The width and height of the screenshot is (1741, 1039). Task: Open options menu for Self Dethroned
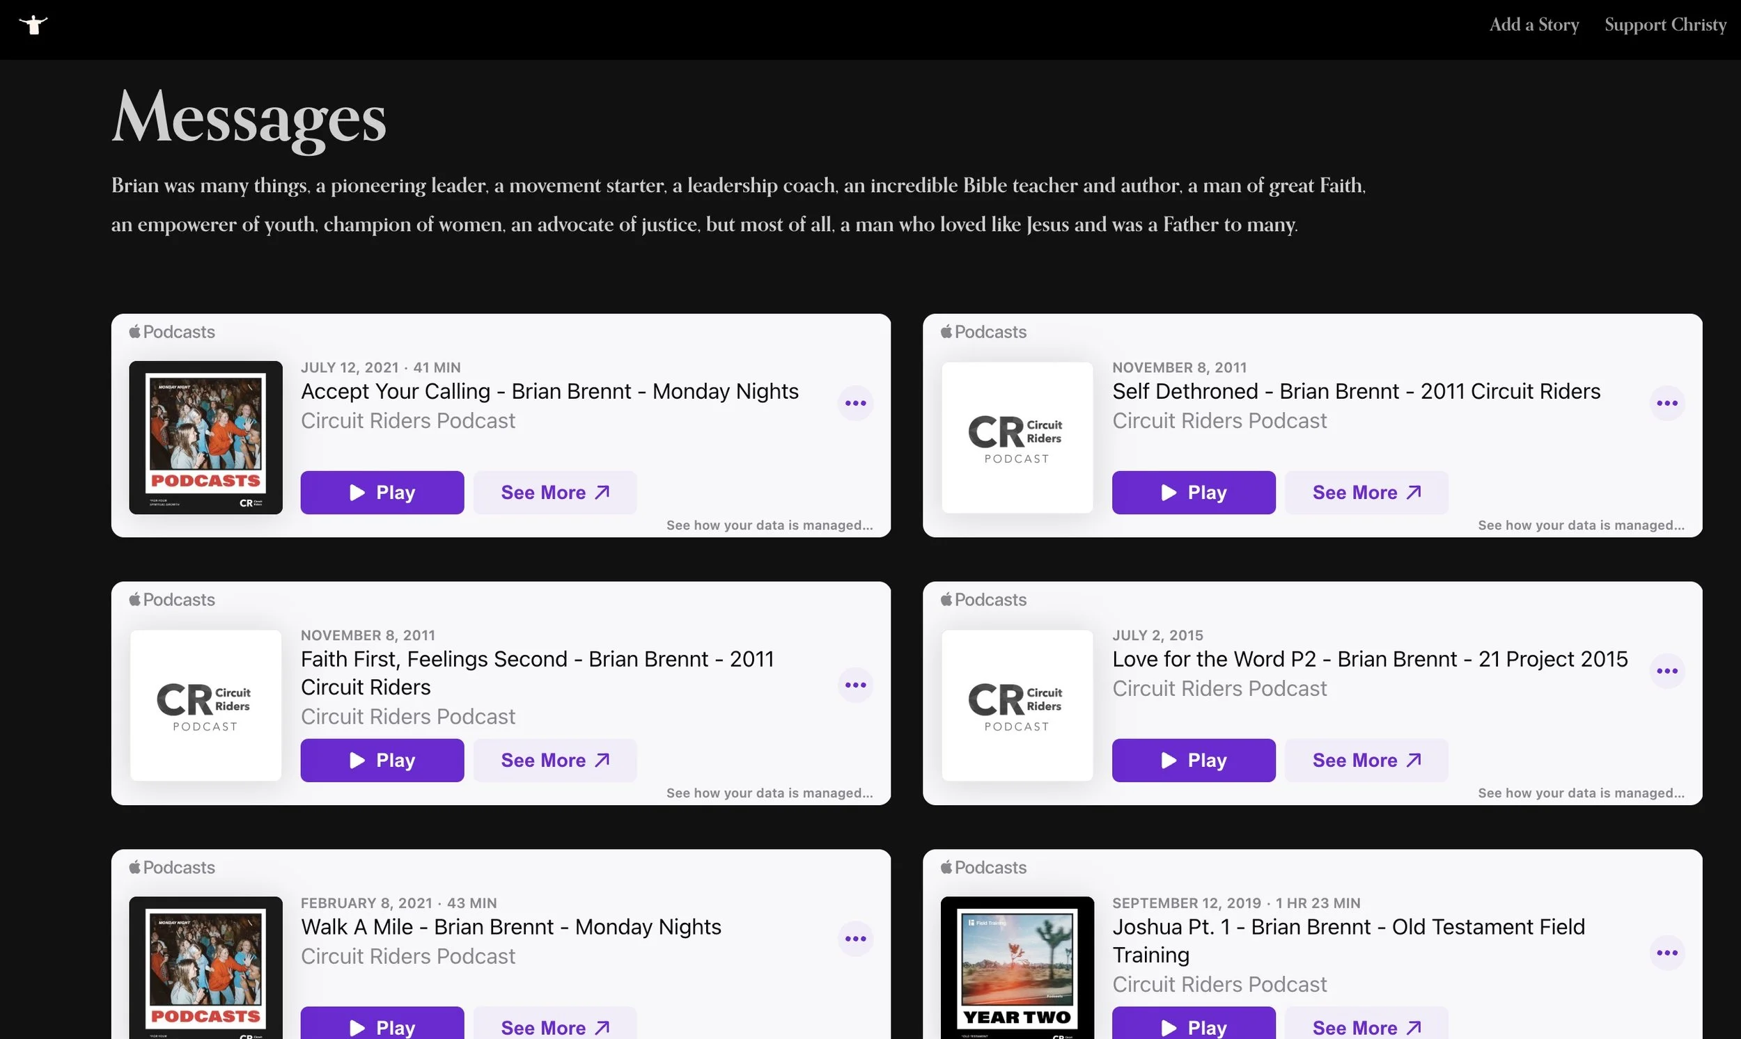point(1666,402)
